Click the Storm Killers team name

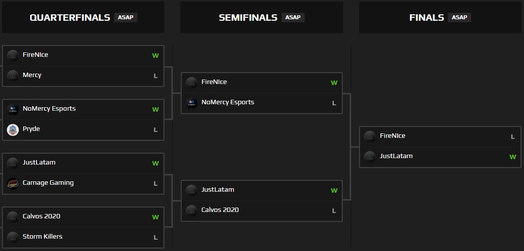pyautogui.click(x=42, y=237)
